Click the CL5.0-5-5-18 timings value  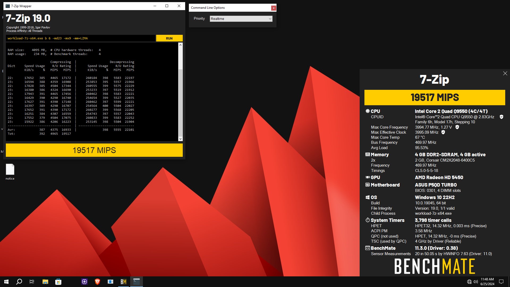[x=427, y=171]
